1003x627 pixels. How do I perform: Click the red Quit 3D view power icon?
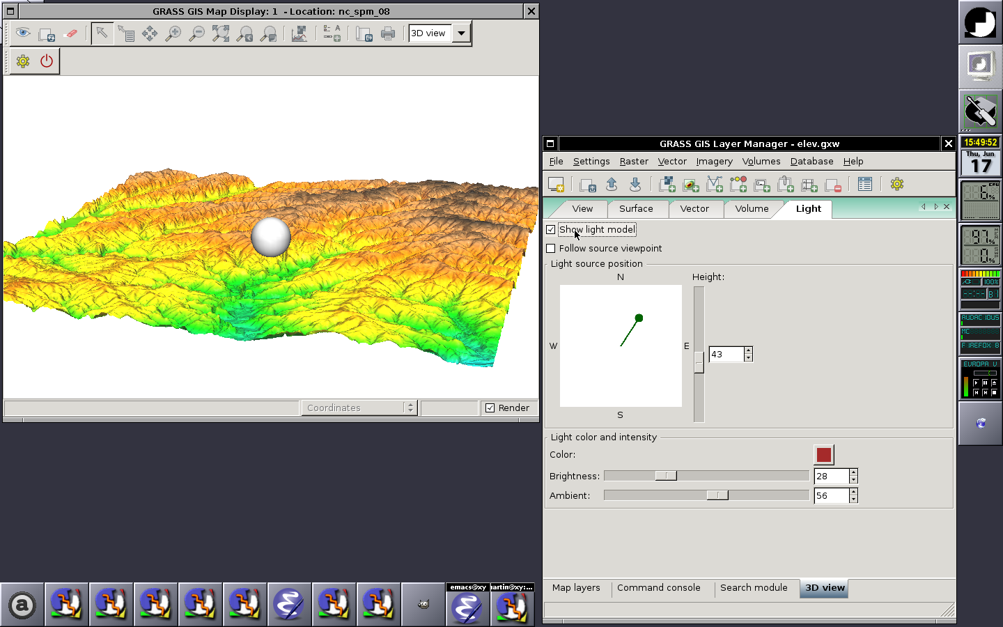point(47,61)
